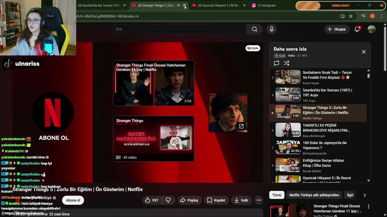
Task: Open more actions three-dot menu
Action: [x=259, y=200]
